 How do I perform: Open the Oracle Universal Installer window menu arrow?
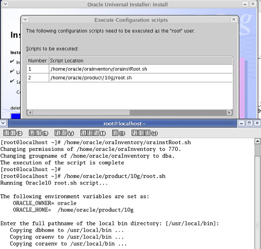[x=5, y=4]
